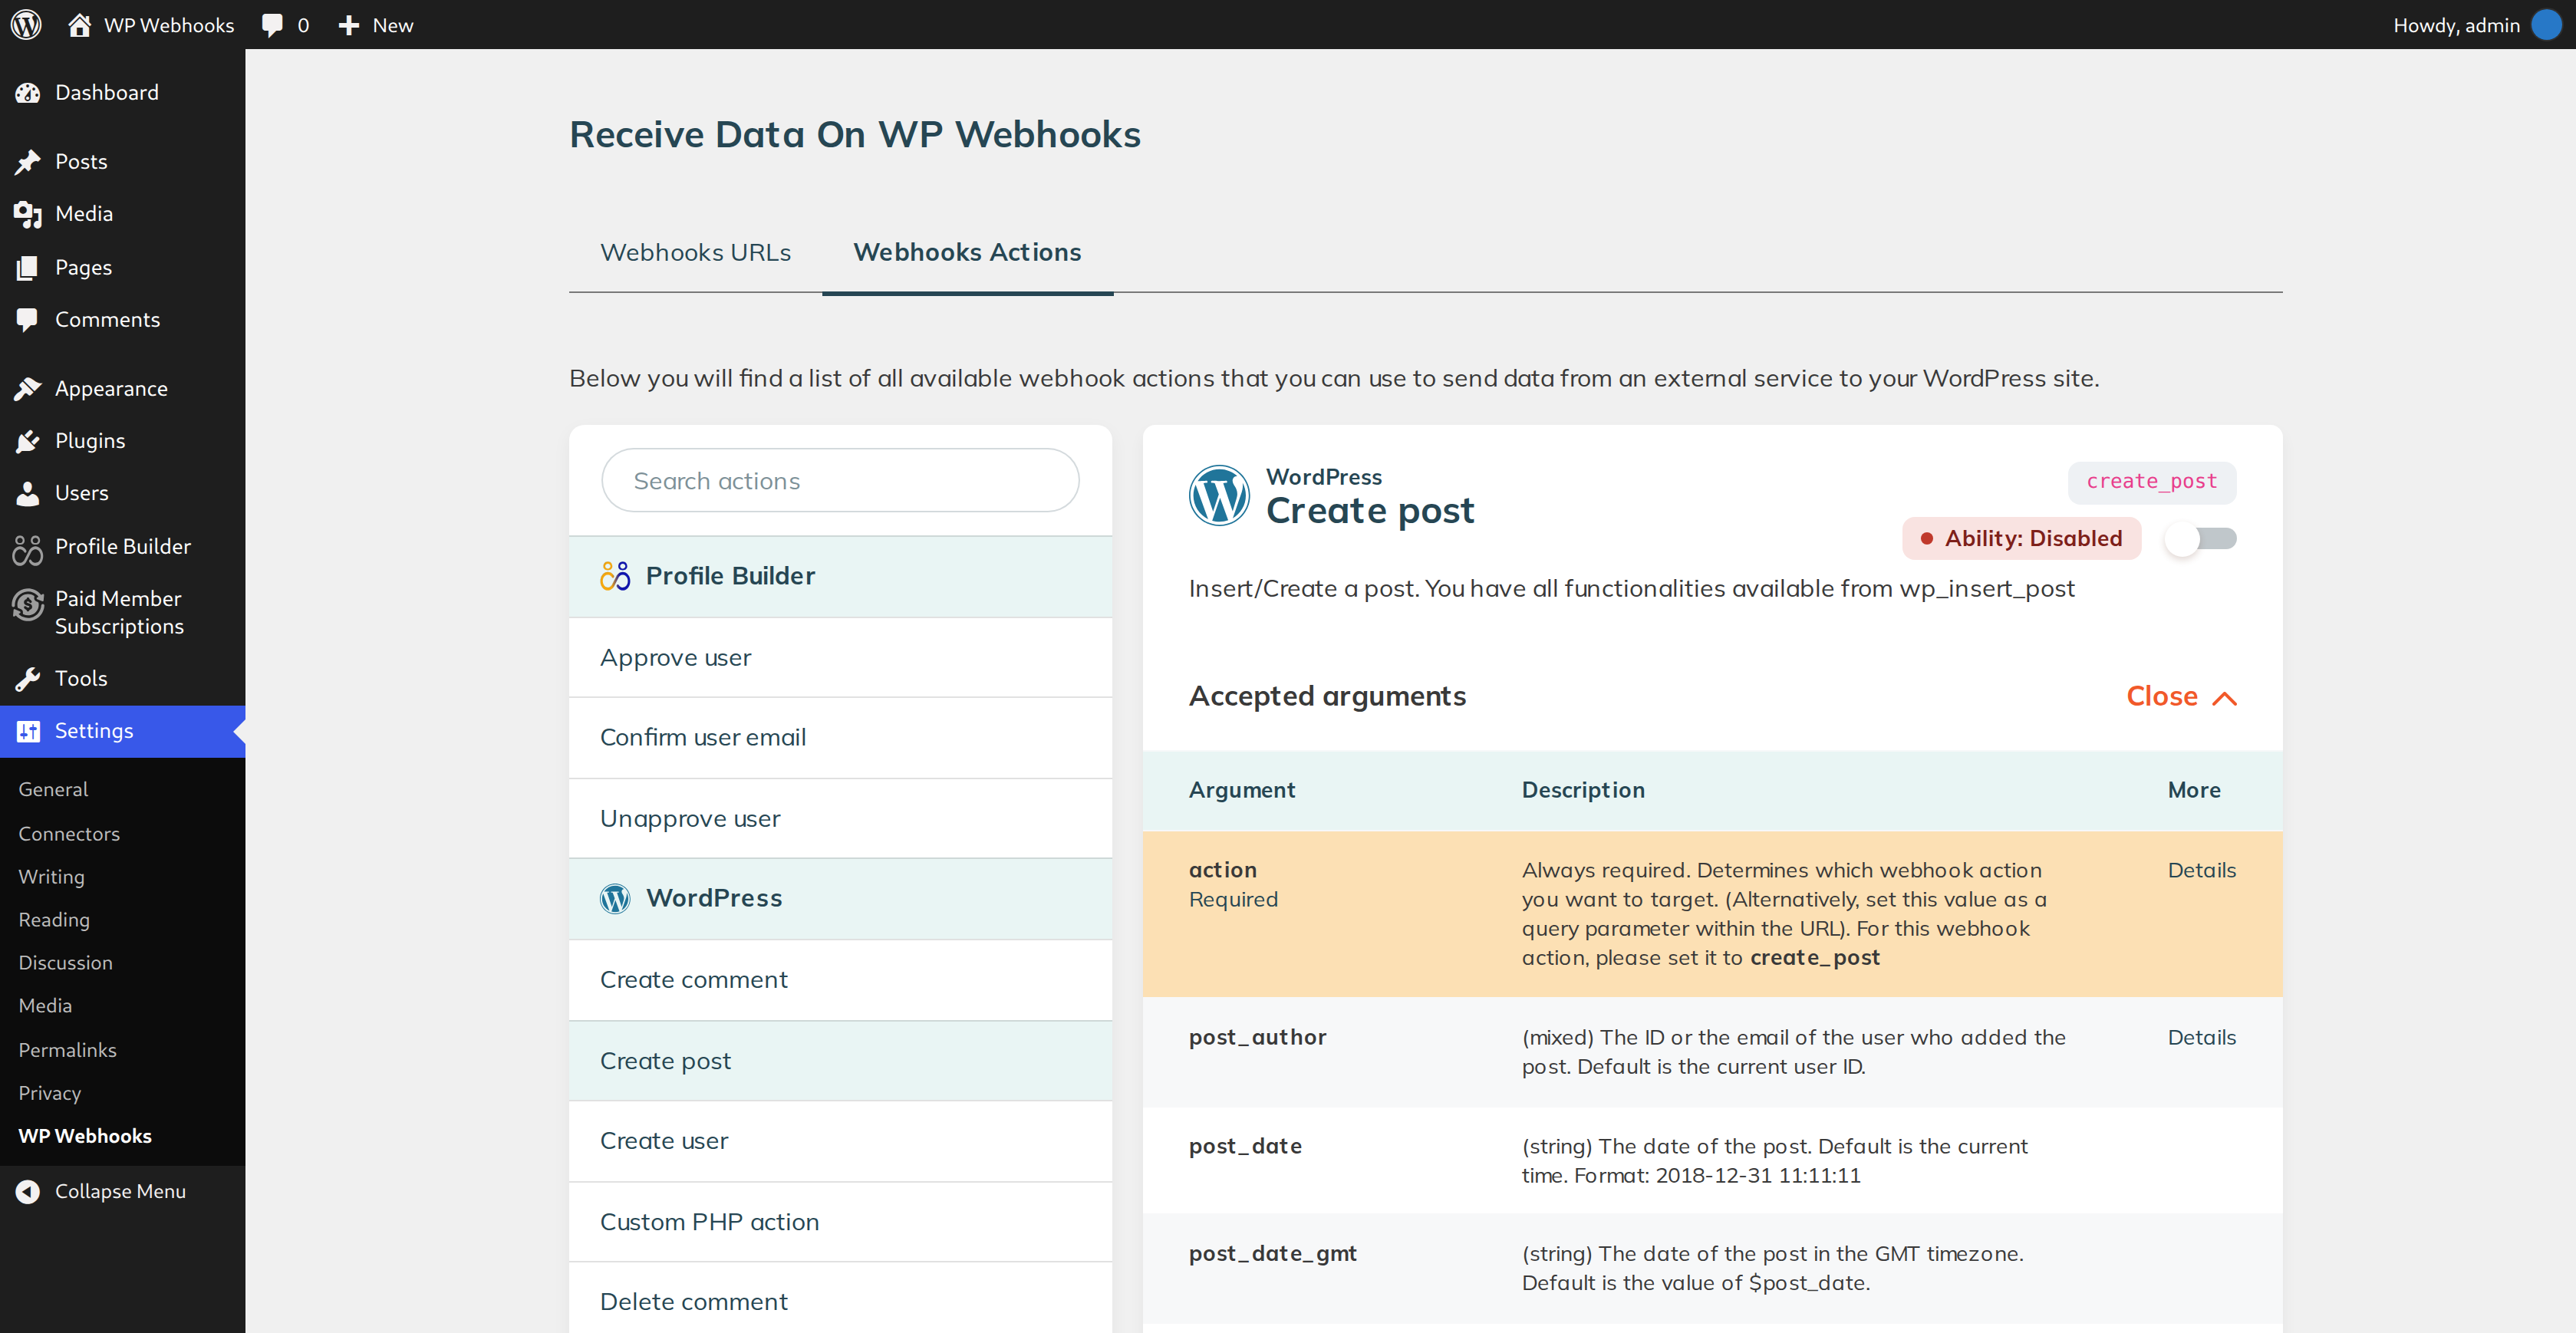Click Details link for action argument
This screenshot has width=2576, height=1333.
coord(2201,870)
